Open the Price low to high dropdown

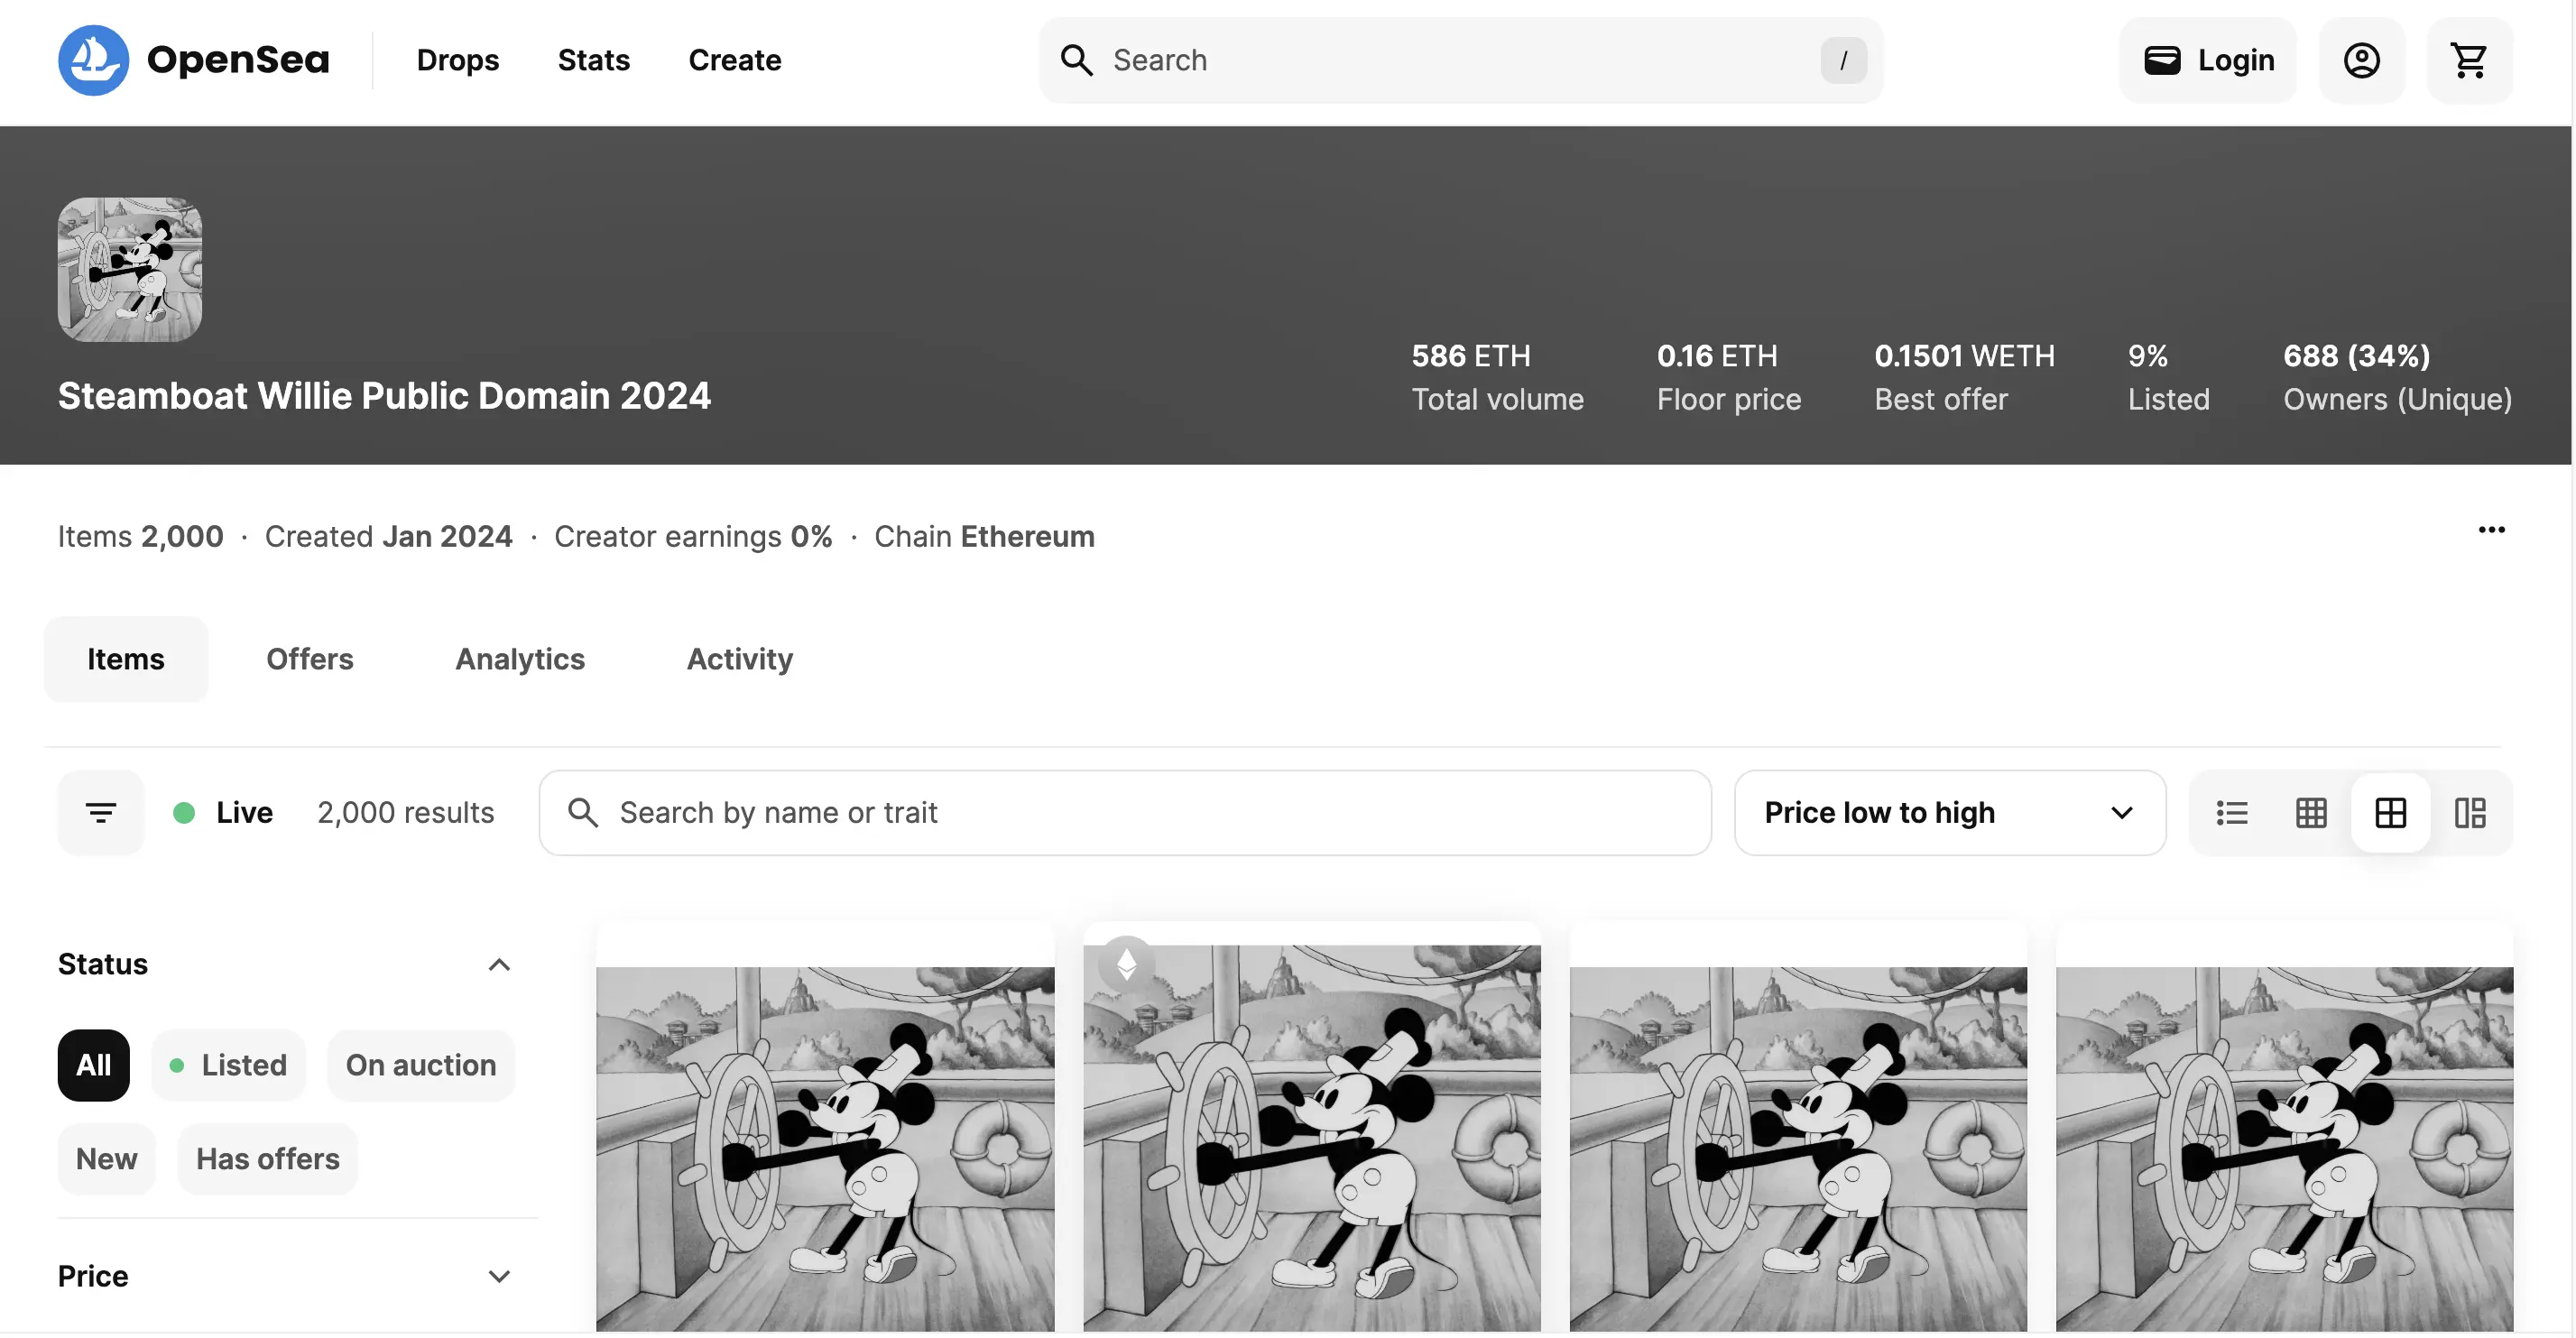point(1950,812)
